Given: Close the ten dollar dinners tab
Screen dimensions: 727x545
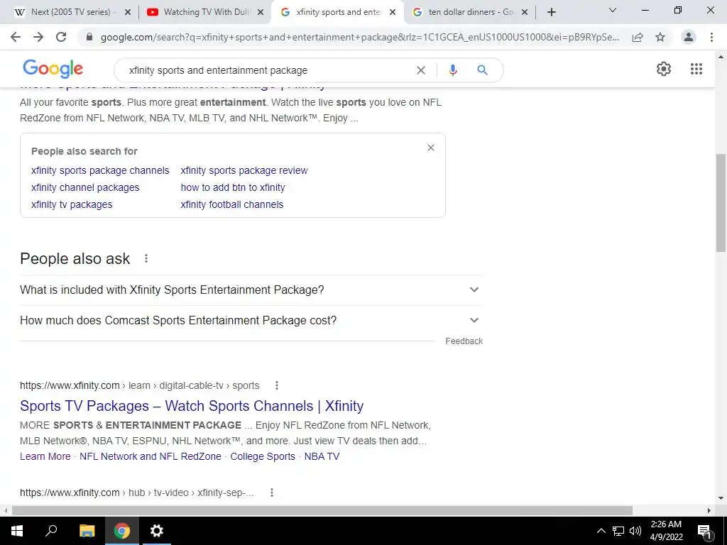Looking at the screenshot, I should (525, 13).
